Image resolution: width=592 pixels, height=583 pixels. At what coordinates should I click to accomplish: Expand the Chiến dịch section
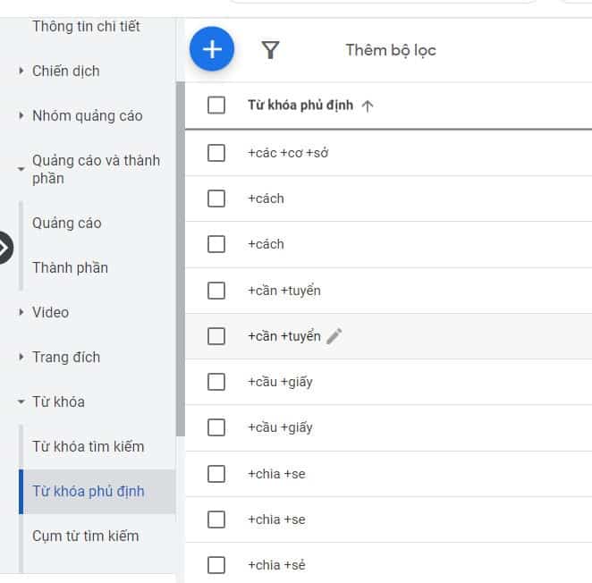coord(21,71)
